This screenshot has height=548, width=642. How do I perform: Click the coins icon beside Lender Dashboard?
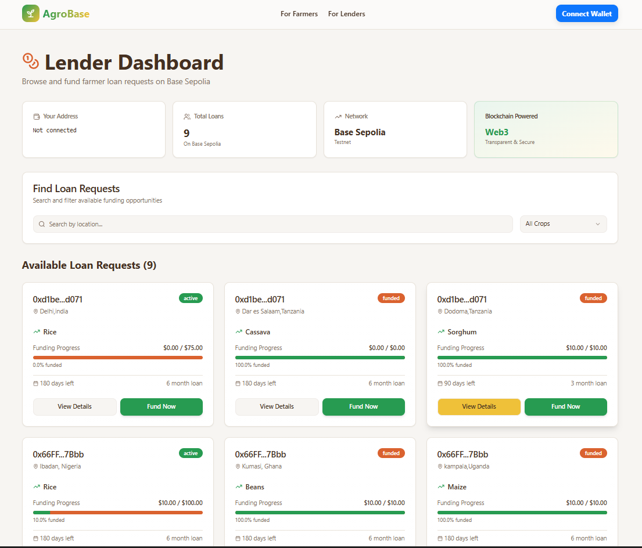(30, 60)
